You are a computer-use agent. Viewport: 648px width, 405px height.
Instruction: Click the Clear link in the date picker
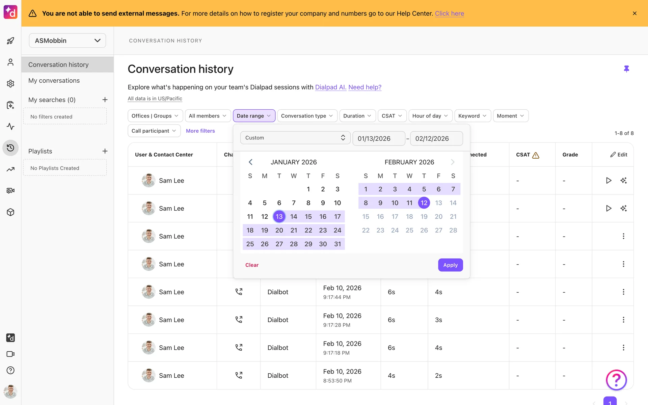pos(252,265)
